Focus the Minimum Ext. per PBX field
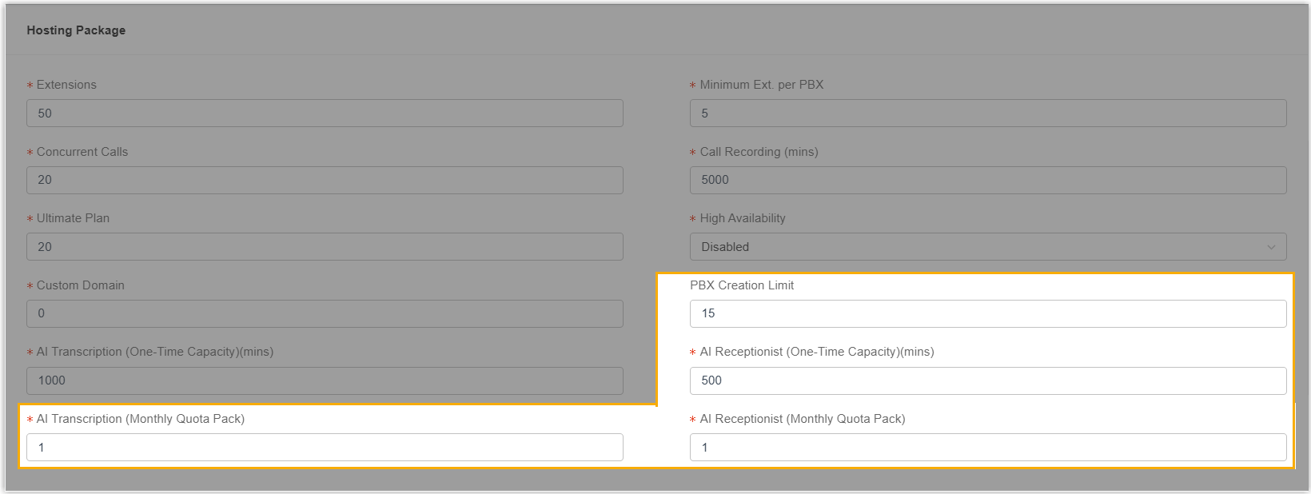The height and width of the screenshot is (494, 1311). point(987,114)
